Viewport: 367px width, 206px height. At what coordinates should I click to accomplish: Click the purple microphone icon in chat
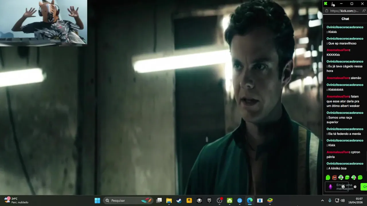[x=330, y=187]
